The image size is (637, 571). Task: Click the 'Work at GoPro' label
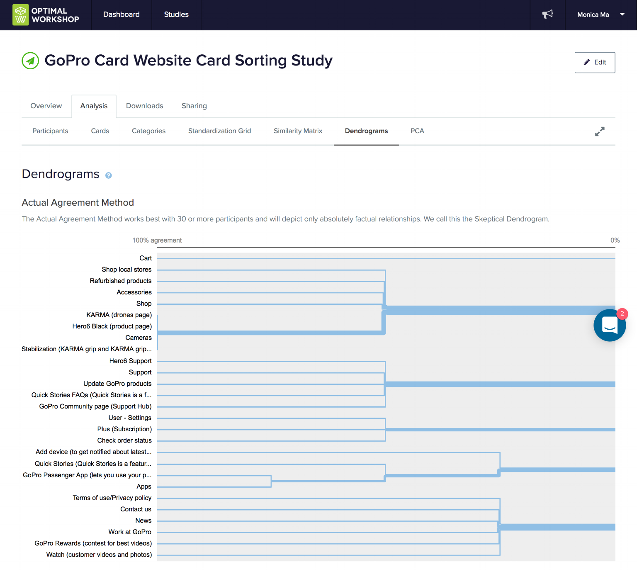130,532
